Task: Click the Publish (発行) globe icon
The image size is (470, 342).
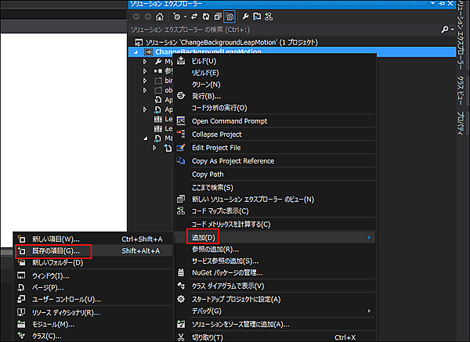Action: 181,95
